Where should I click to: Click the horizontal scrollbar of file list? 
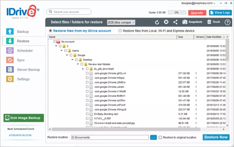tap(126, 129)
